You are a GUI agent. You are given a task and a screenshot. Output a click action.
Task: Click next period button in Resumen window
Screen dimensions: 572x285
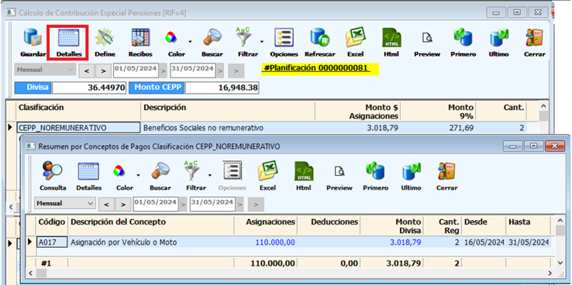pos(123,204)
